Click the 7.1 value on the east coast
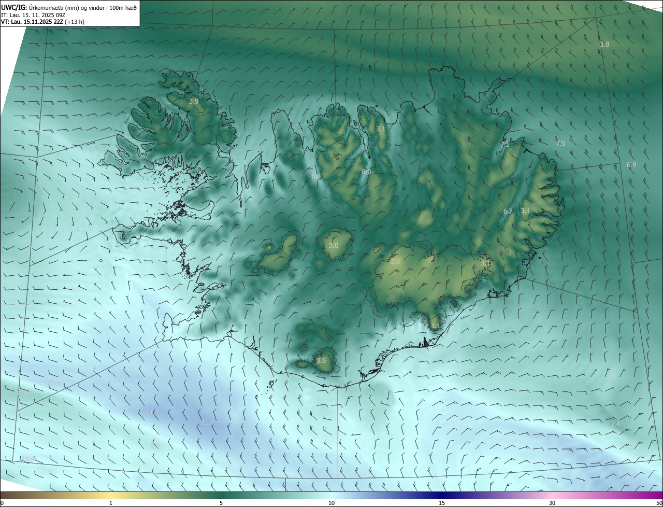The width and height of the screenshot is (663, 507). [x=505, y=145]
